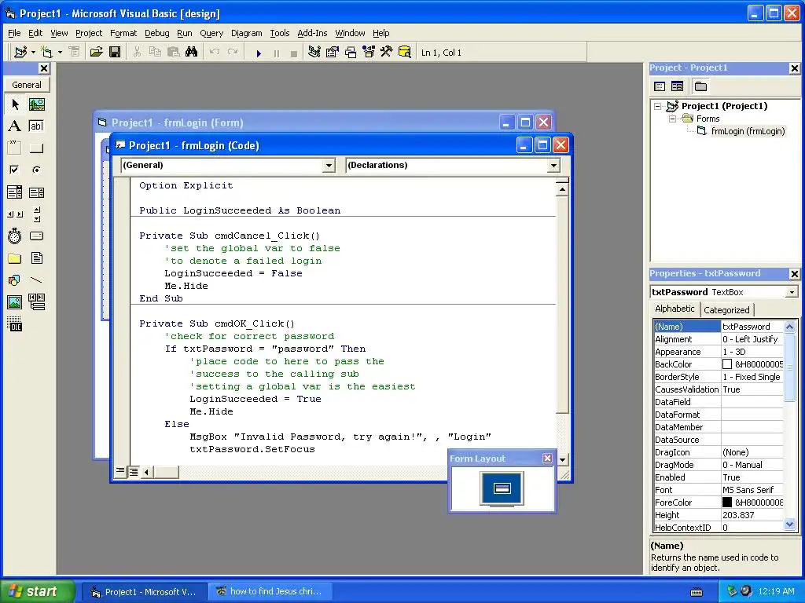
Task: Click View Object icon in Project panel
Action: point(678,86)
